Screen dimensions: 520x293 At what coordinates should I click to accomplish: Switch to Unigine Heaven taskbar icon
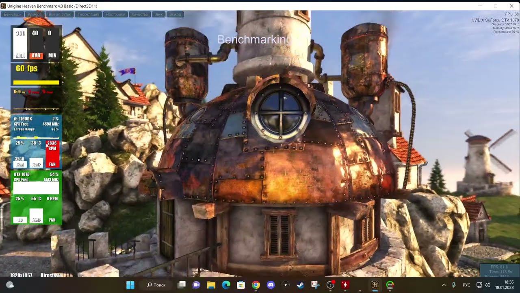[375, 285]
